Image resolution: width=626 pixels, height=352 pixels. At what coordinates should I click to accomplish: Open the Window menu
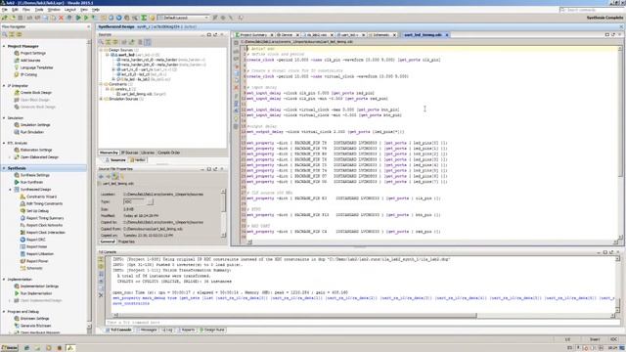[54, 10]
